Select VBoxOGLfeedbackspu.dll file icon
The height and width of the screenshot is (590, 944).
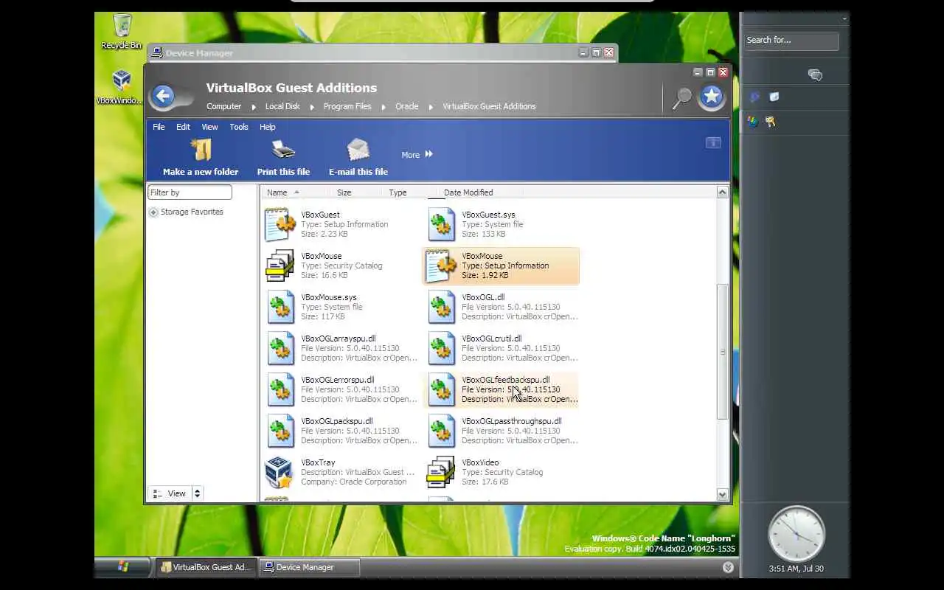point(441,389)
